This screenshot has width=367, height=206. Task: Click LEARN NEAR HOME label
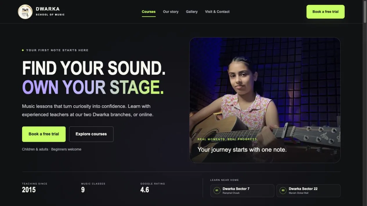tap(225, 180)
